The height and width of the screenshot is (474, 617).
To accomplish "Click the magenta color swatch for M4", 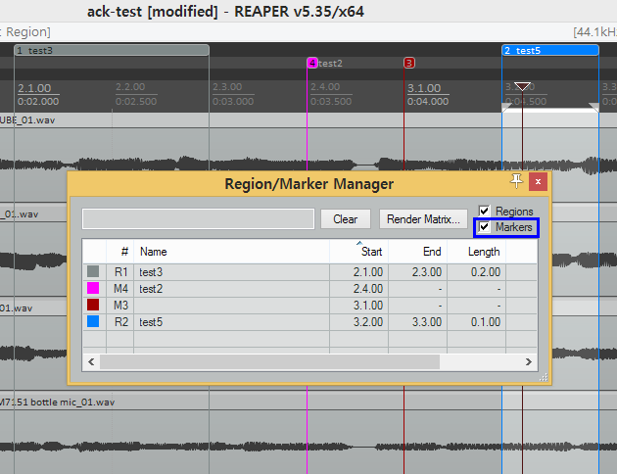I will 93,288.
